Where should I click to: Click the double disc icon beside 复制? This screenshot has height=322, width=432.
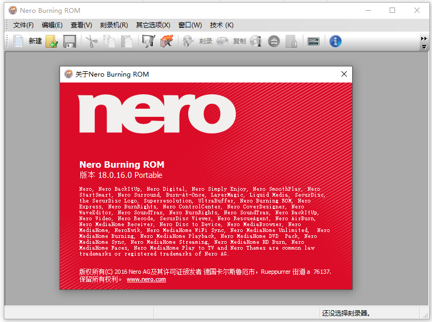222,41
